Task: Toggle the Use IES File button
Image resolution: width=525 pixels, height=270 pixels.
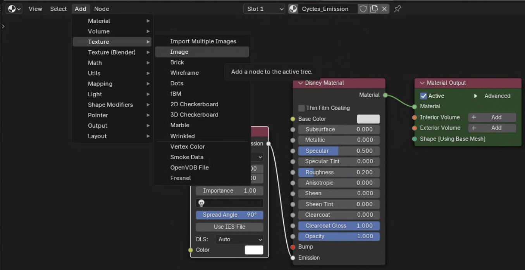Action: (x=229, y=227)
